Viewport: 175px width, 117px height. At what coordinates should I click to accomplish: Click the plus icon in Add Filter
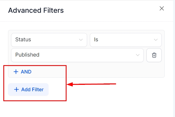tap(16, 90)
